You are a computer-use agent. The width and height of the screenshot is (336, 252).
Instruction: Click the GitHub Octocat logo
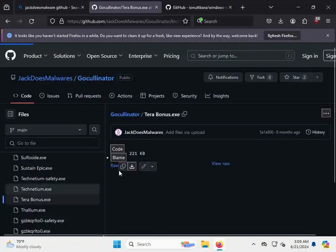pos(10,55)
